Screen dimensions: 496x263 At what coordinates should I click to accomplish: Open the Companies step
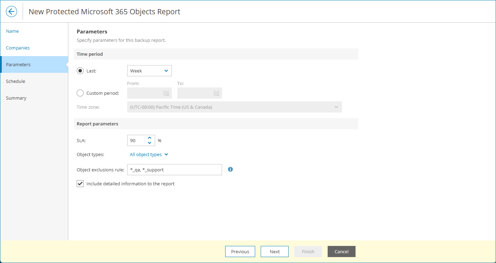click(x=17, y=48)
